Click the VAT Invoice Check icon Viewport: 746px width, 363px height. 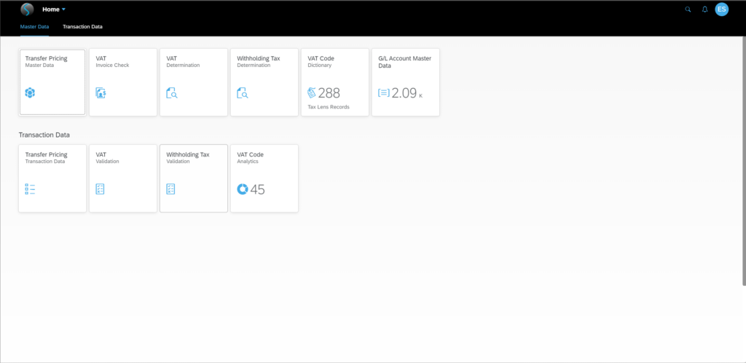tap(101, 93)
